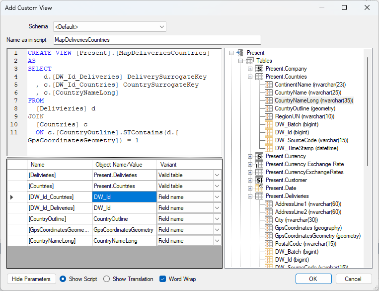Click the Hide Parameters button

(x=31, y=279)
